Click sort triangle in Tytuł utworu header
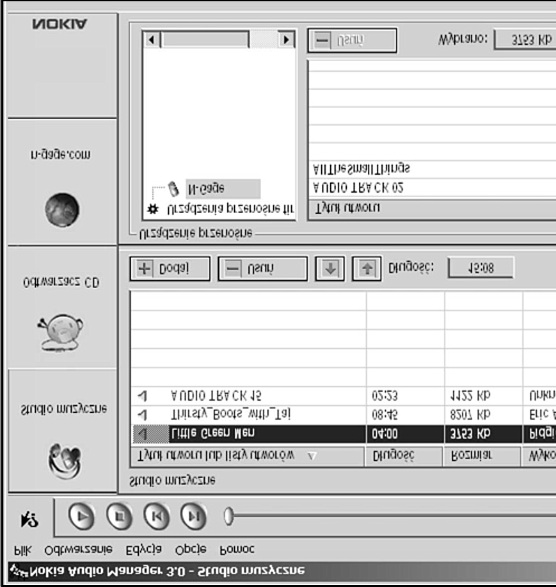This screenshot has width=556, height=587. click(312, 456)
